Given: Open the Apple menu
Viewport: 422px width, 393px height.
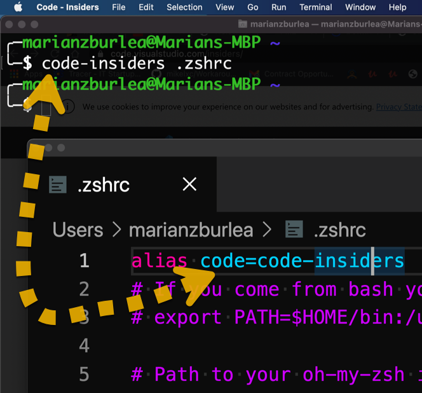Looking at the screenshot, I should tap(18, 7).
